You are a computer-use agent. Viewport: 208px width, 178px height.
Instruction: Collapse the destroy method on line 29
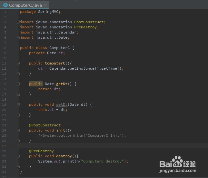pyautogui.click(x=18, y=156)
